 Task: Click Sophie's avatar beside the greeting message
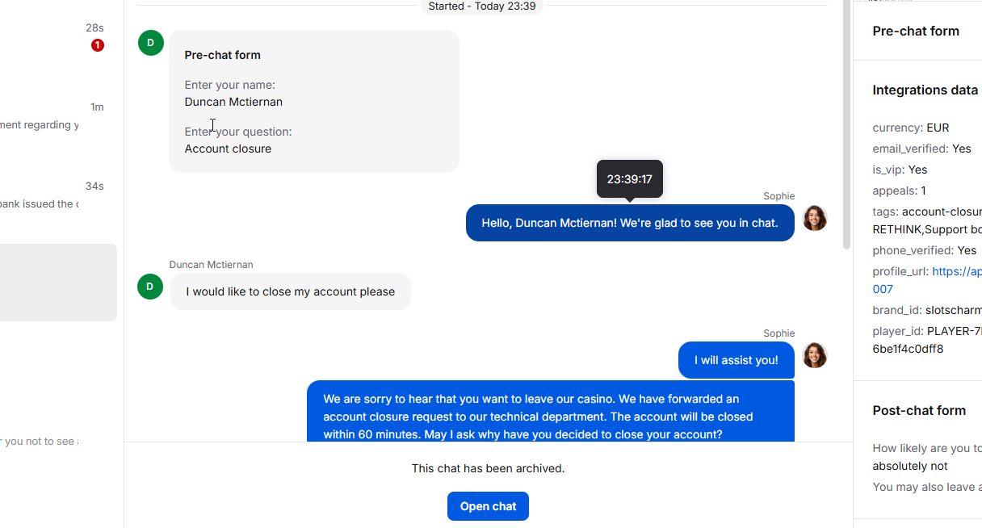point(814,218)
